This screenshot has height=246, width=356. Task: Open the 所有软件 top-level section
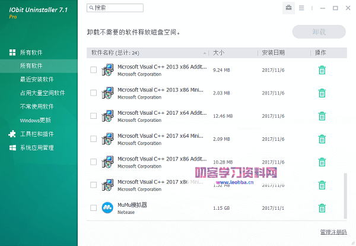[x=31, y=52]
